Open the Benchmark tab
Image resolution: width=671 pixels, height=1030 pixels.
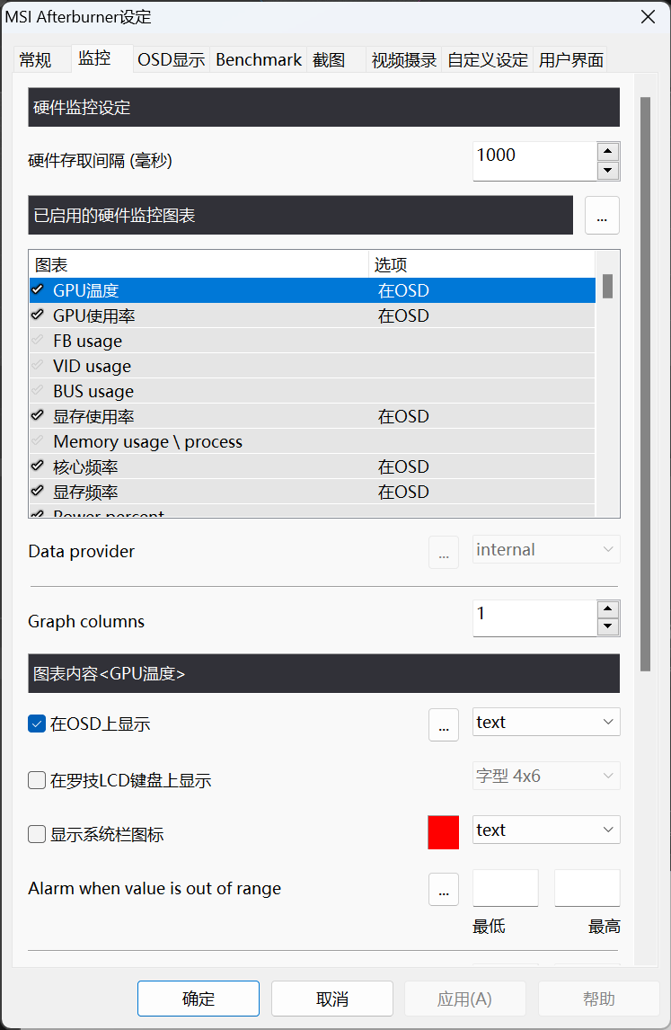coord(259,60)
